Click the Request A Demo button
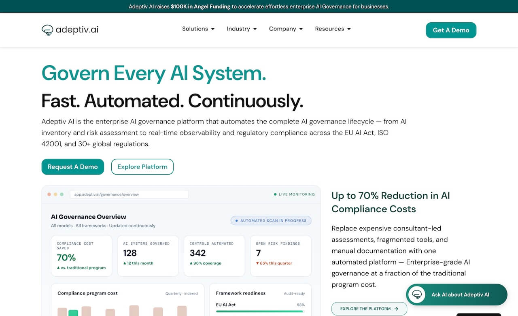 [73, 167]
